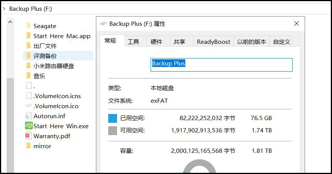
Task: Click the .VolumeIcon.icns file icon
Action: [x=29, y=96]
